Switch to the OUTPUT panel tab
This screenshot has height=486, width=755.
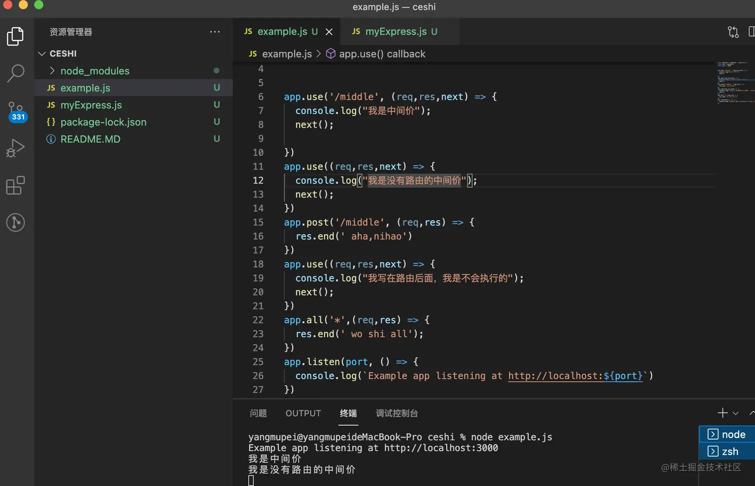(x=303, y=413)
